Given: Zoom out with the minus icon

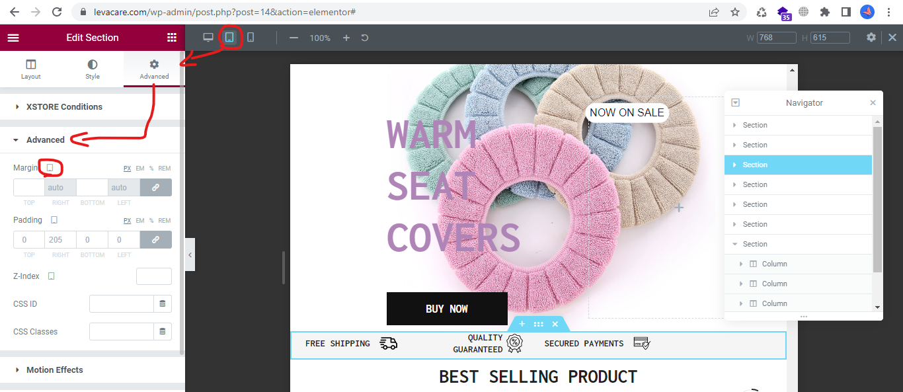Looking at the screenshot, I should (294, 38).
